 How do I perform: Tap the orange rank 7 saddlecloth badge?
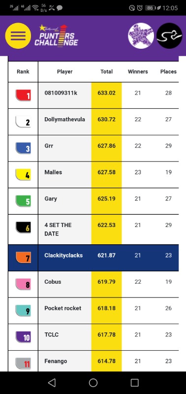tap(23, 258)
